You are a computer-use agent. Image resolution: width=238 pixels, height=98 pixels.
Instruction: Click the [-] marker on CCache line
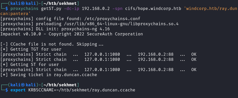click(4, 44)
